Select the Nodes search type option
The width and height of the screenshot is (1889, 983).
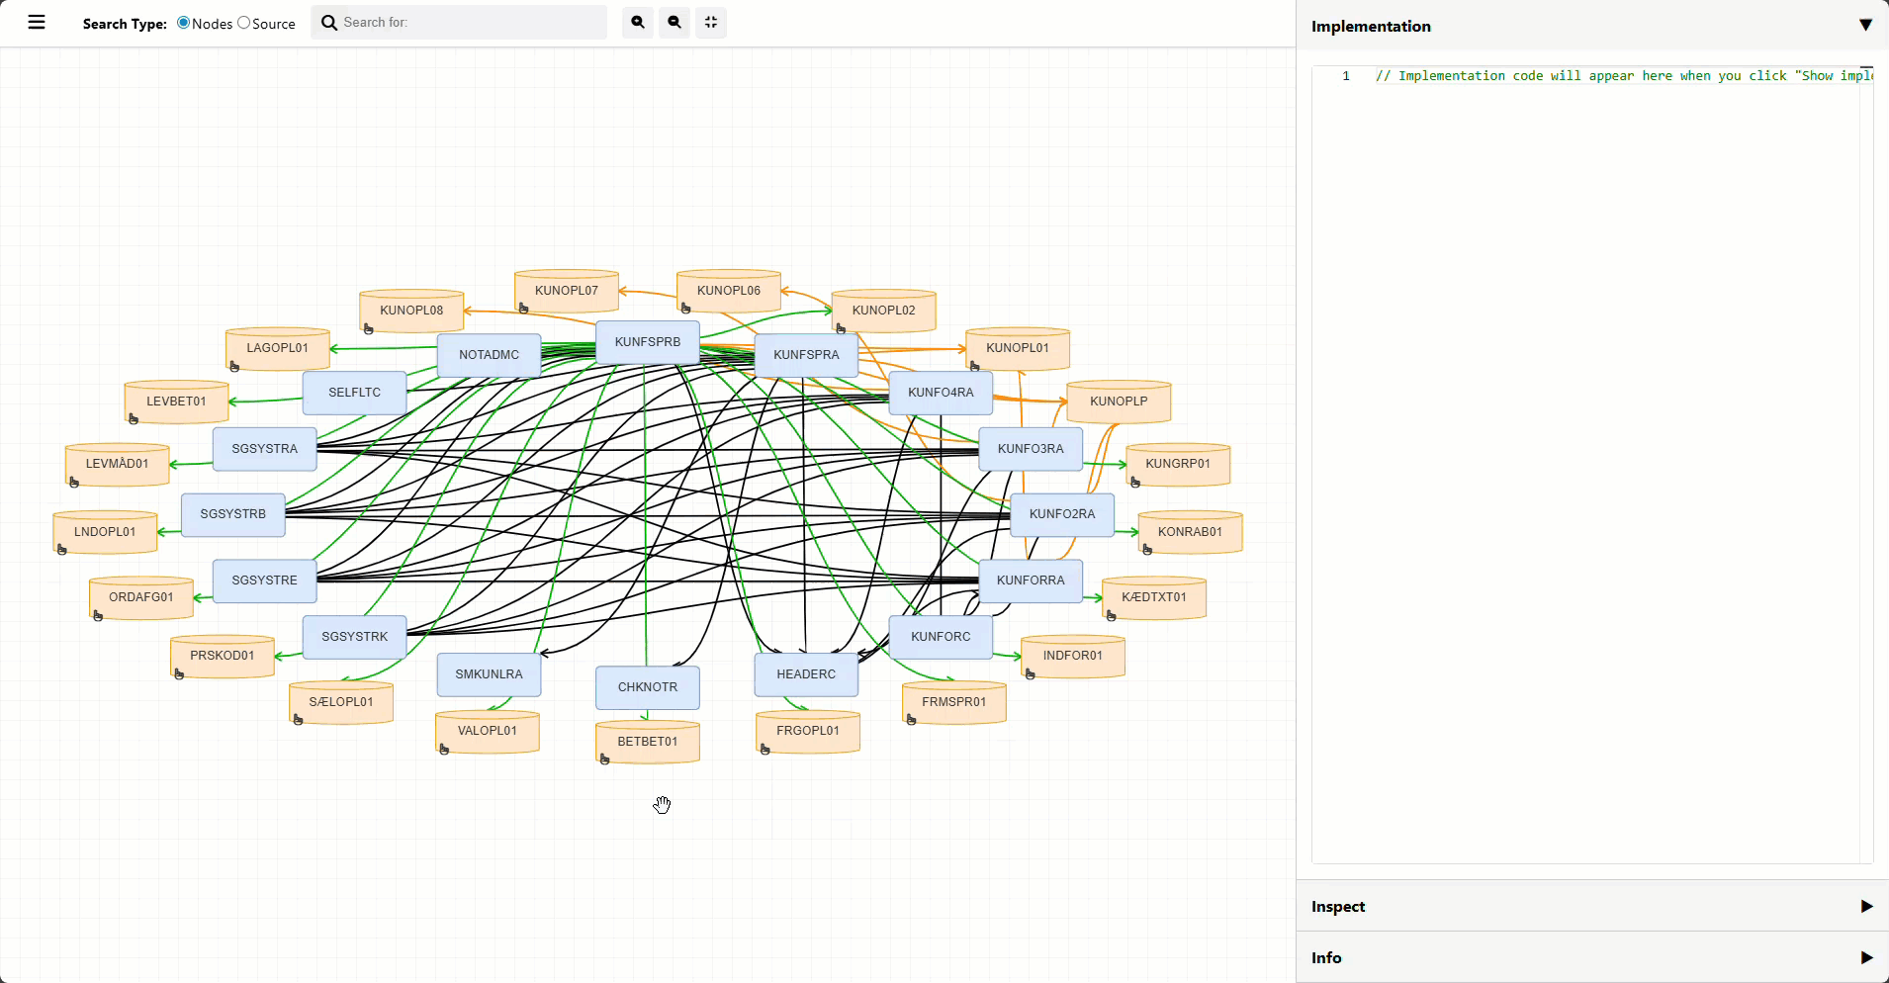pyautogui.click(x=184, y=22)
